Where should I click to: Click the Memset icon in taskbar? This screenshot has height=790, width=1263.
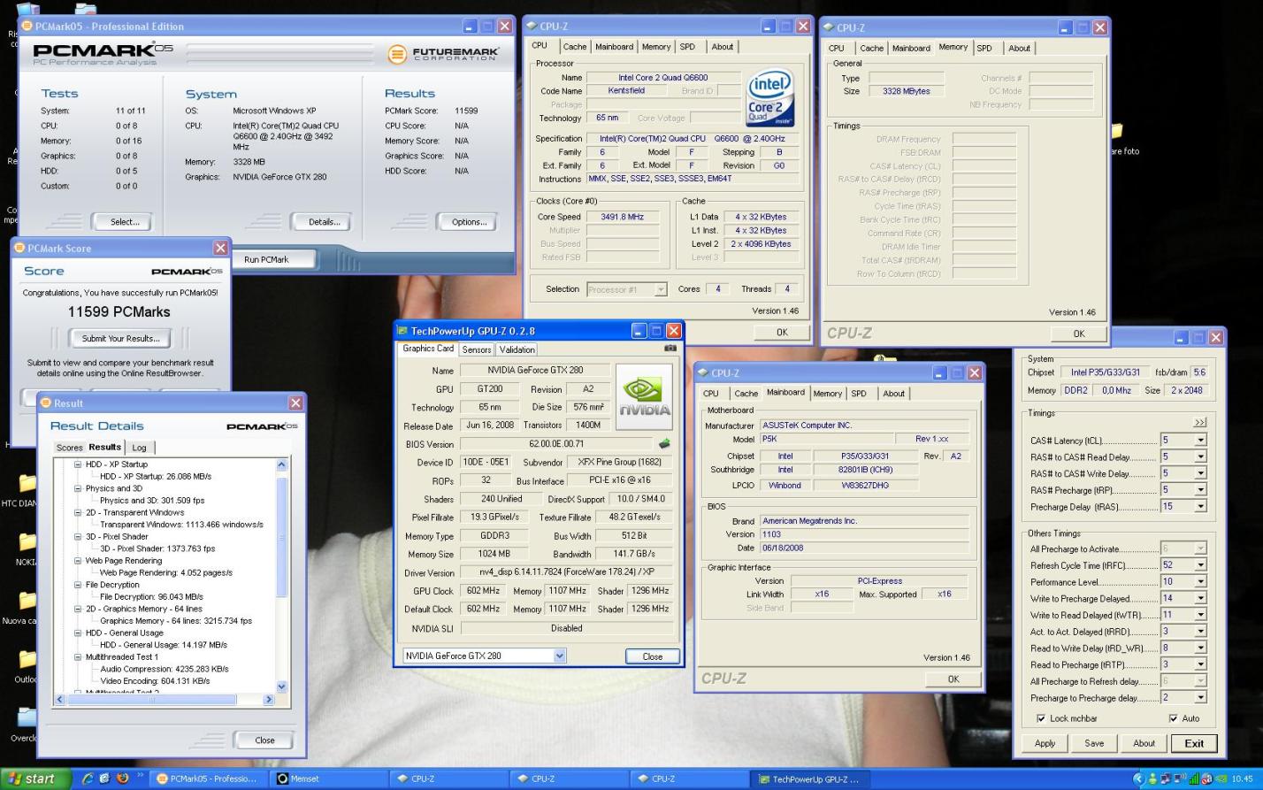pos(283,778)
